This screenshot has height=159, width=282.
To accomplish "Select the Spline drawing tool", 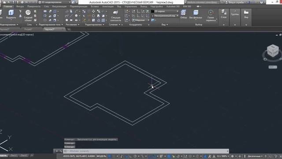I will [67, 16].
